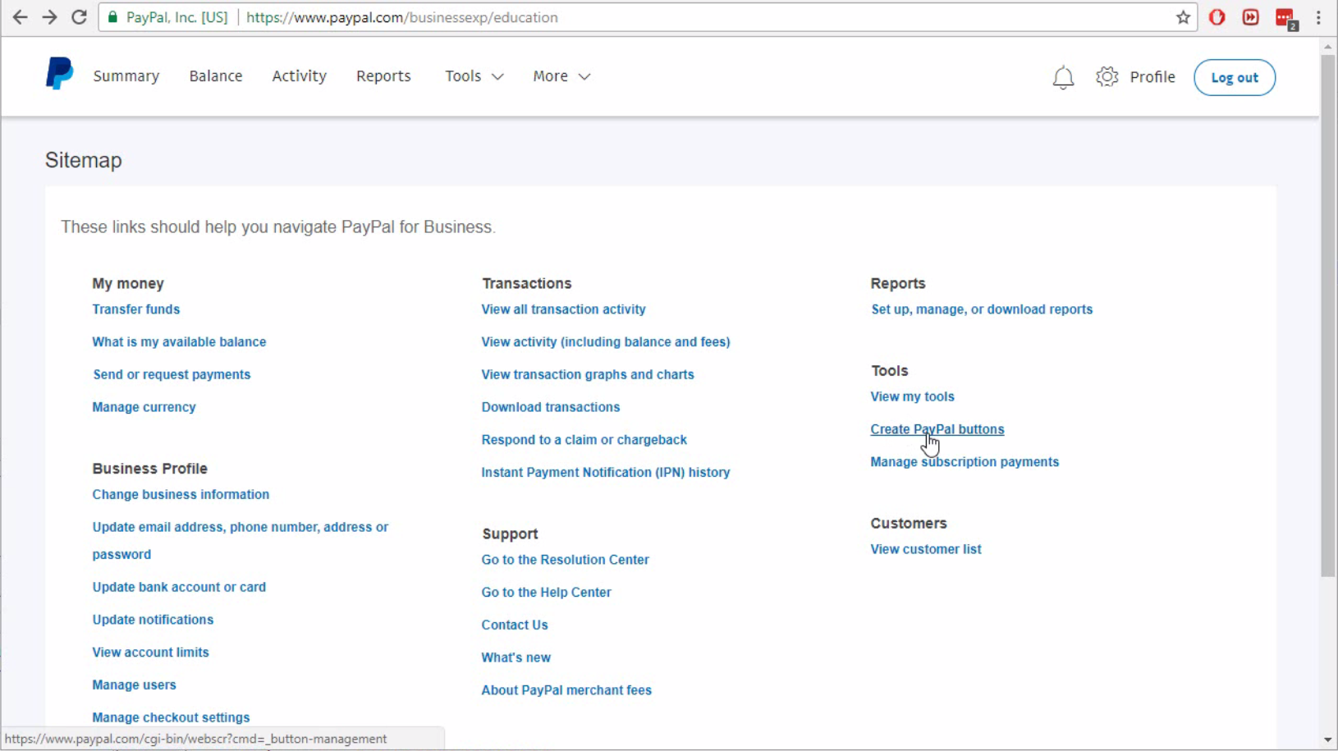The height and width of the screenshot is (751, 1338).
Task: Open Create PayPal buttons link
Action: tap(937, 429)
